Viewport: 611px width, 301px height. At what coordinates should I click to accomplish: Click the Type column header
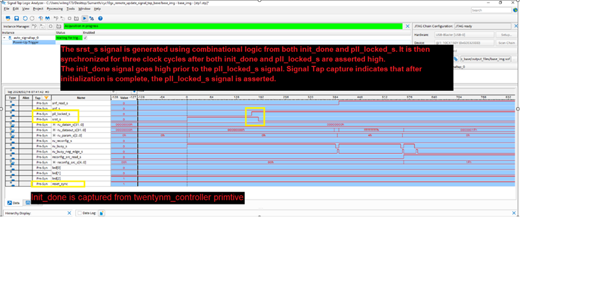(x=12, y=97)
